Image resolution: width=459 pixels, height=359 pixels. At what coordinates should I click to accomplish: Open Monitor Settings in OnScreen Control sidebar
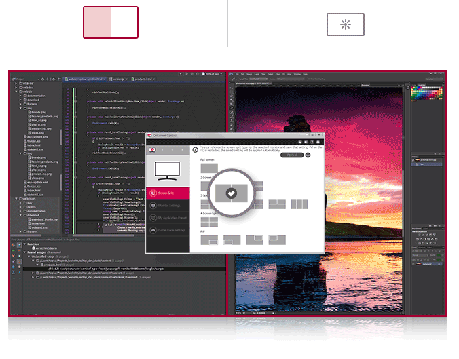(x=168, y=206)
